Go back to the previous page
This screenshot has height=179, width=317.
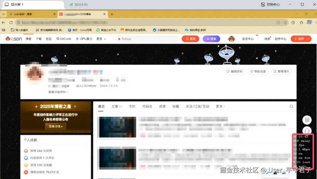4,23
